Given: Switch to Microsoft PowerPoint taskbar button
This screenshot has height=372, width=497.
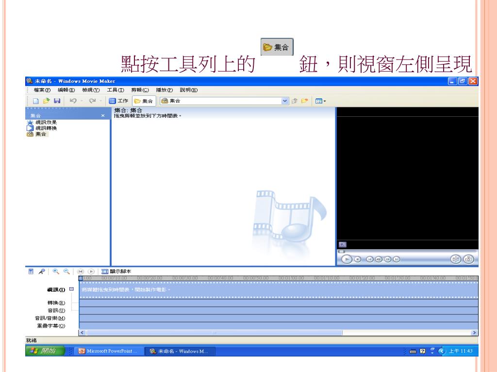Looking at the screenshot, I should 108,351.
